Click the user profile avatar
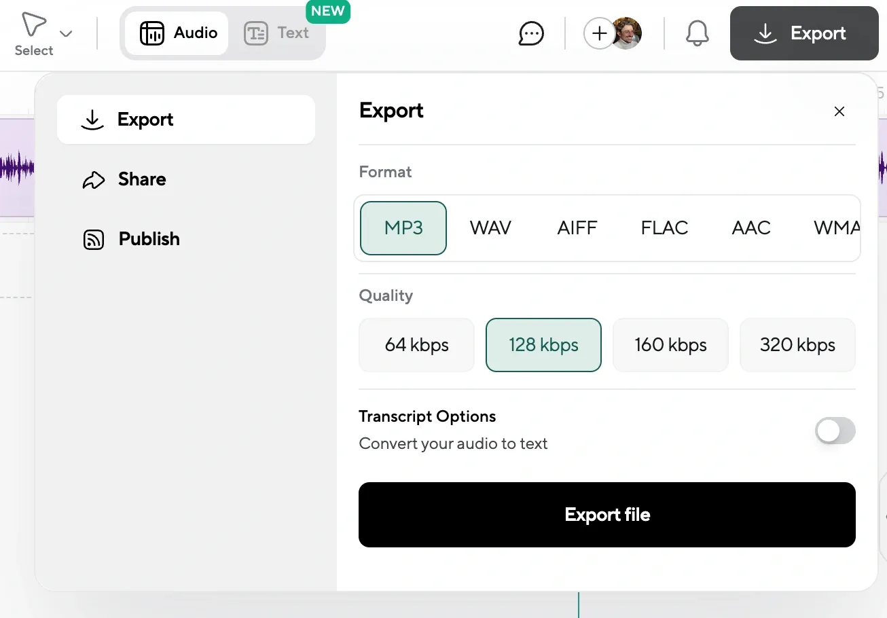 coord(626,33)
